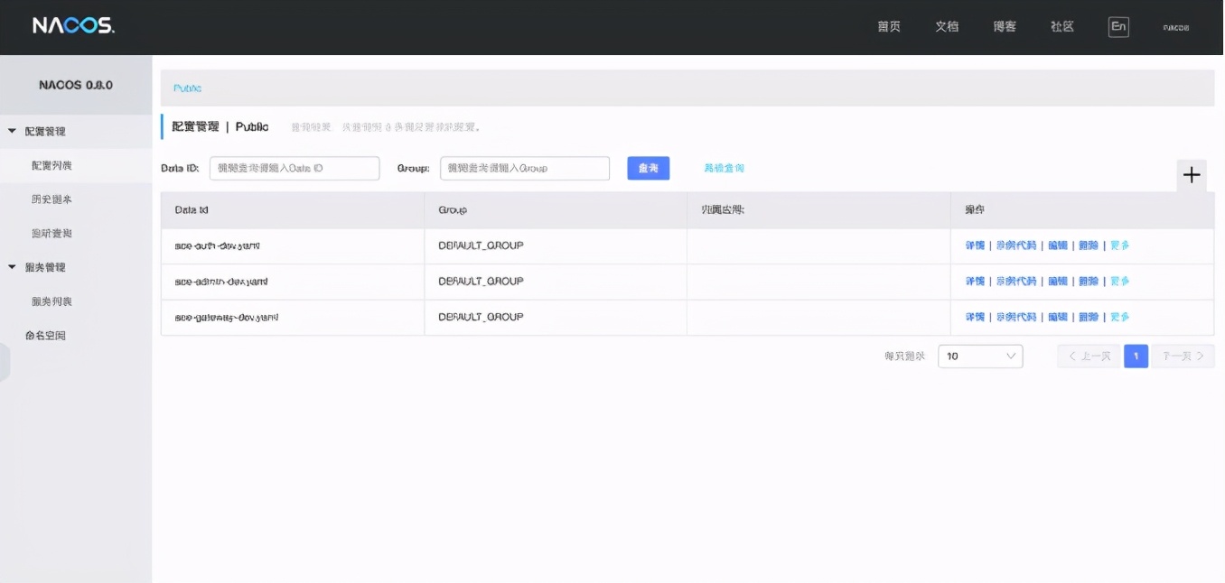Screen dimensions: 1225x583
Task: Go to 命名空间 in the sidebar
Action: (45, 336)
